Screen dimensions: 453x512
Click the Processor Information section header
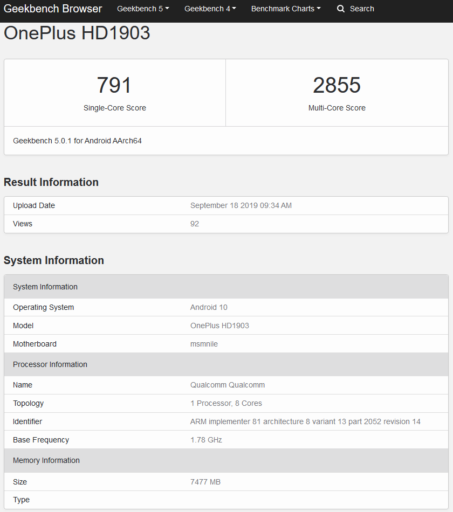click(x=226, y=364)
